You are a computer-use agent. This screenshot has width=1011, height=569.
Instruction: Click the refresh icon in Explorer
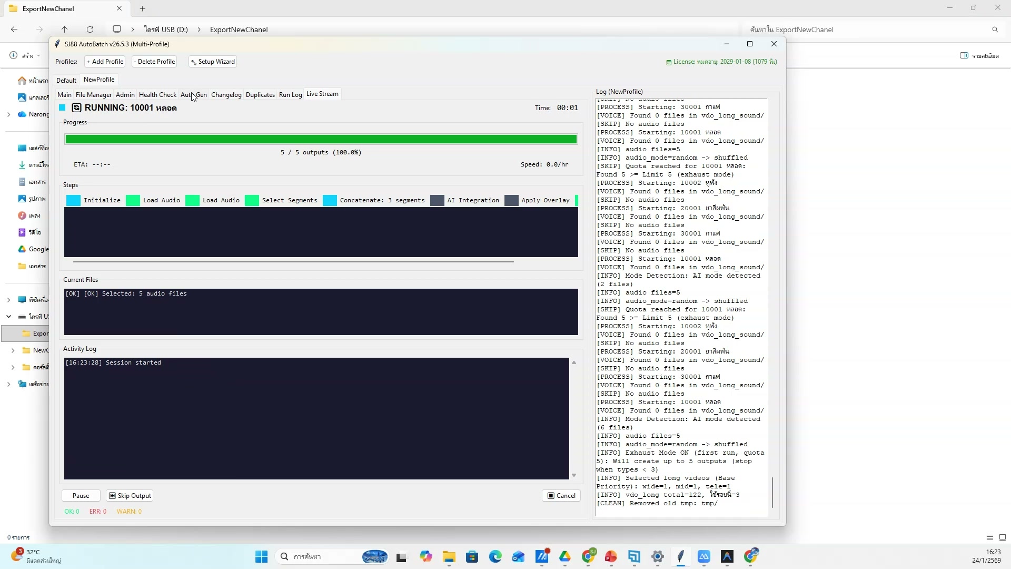tap(90, 30)
